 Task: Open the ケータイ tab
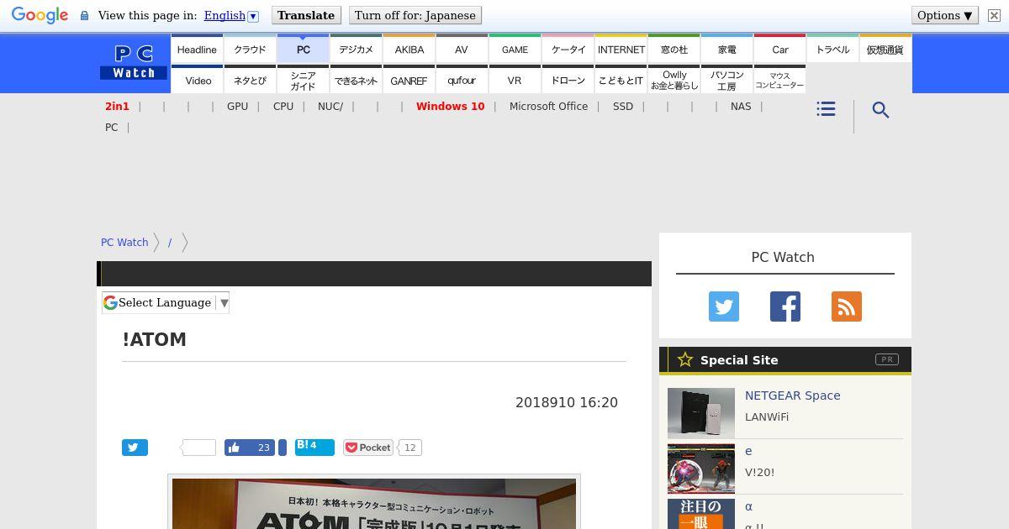tap(568, 50)
